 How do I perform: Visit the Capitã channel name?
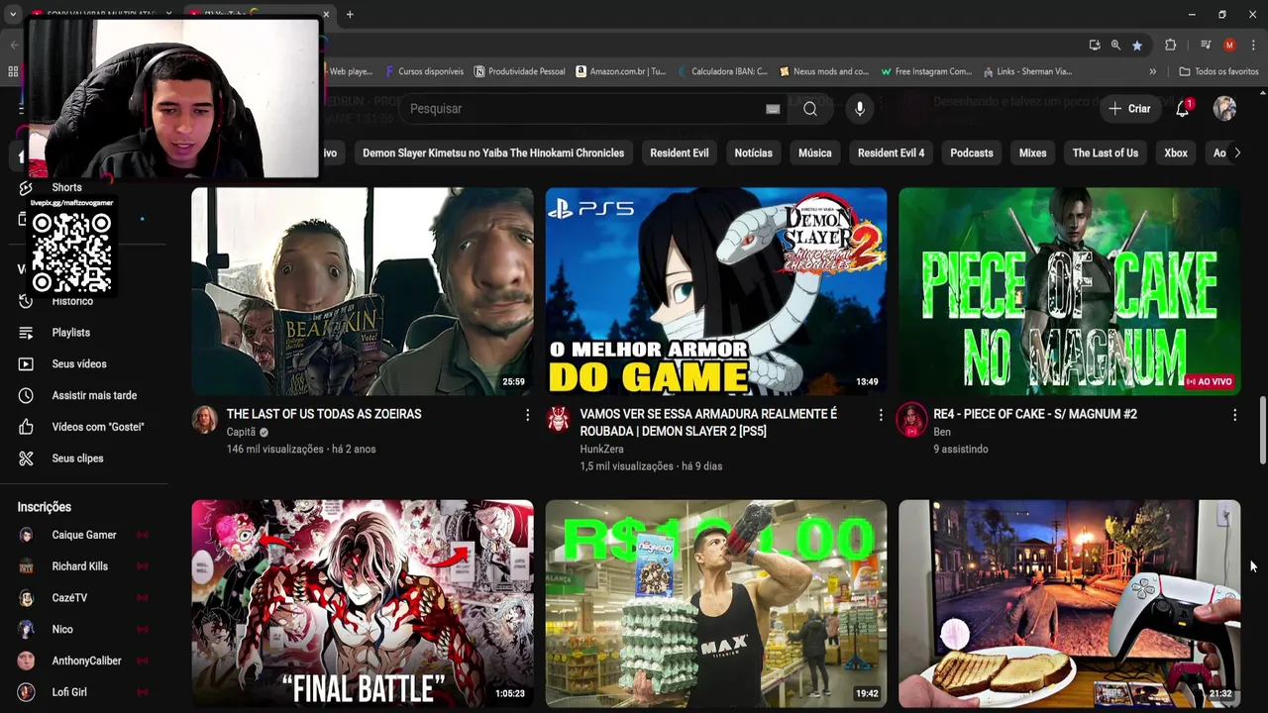point(241,432)
